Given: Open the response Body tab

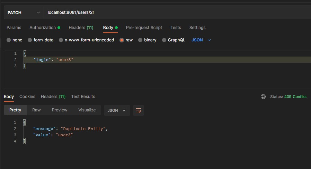Looking at the screenshot, I should click(x=9, y=97).
